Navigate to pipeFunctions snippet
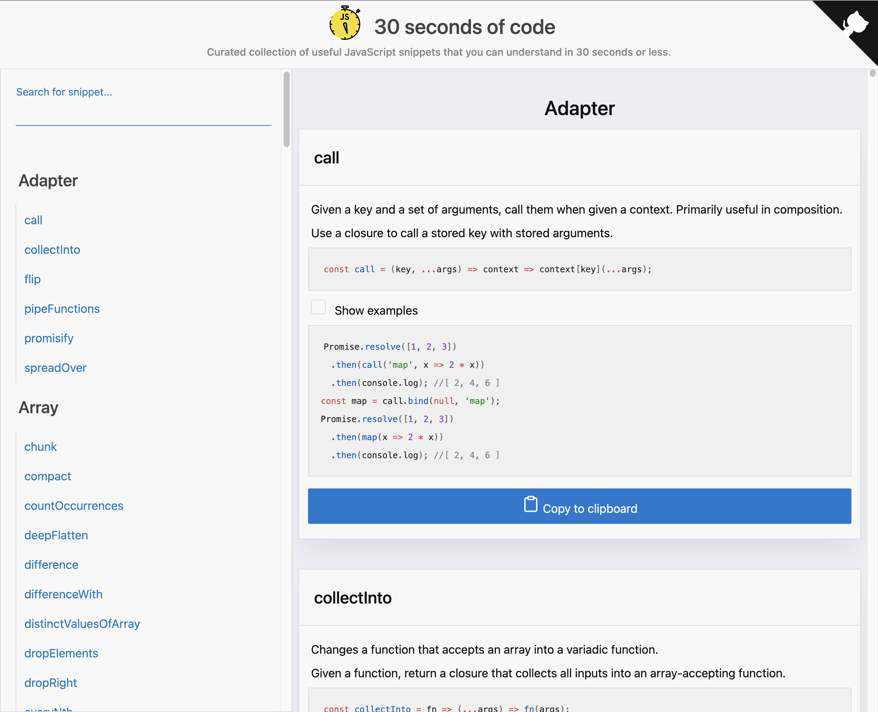878x712 pixels. click(62, 309)
